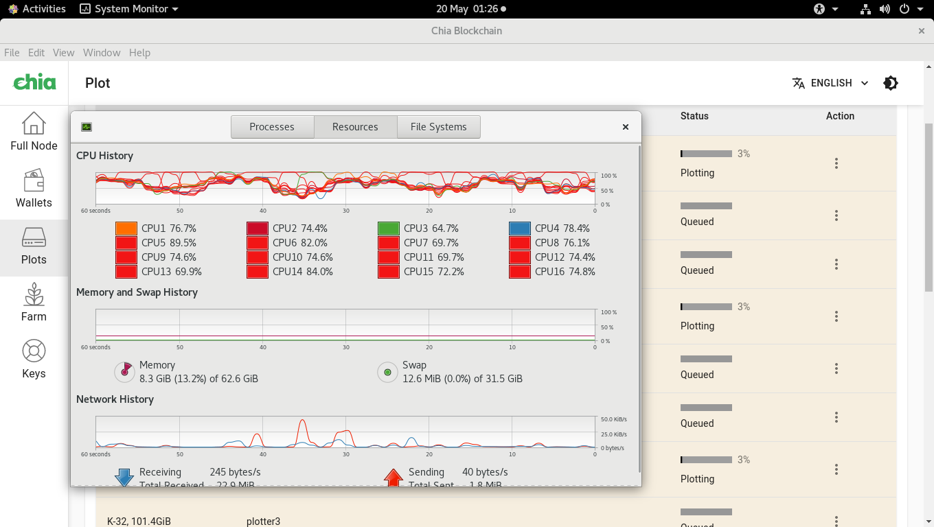This screenshot has width=934, height=527.
Task: Switch to the Resources tab
Action: pos(355,127)
